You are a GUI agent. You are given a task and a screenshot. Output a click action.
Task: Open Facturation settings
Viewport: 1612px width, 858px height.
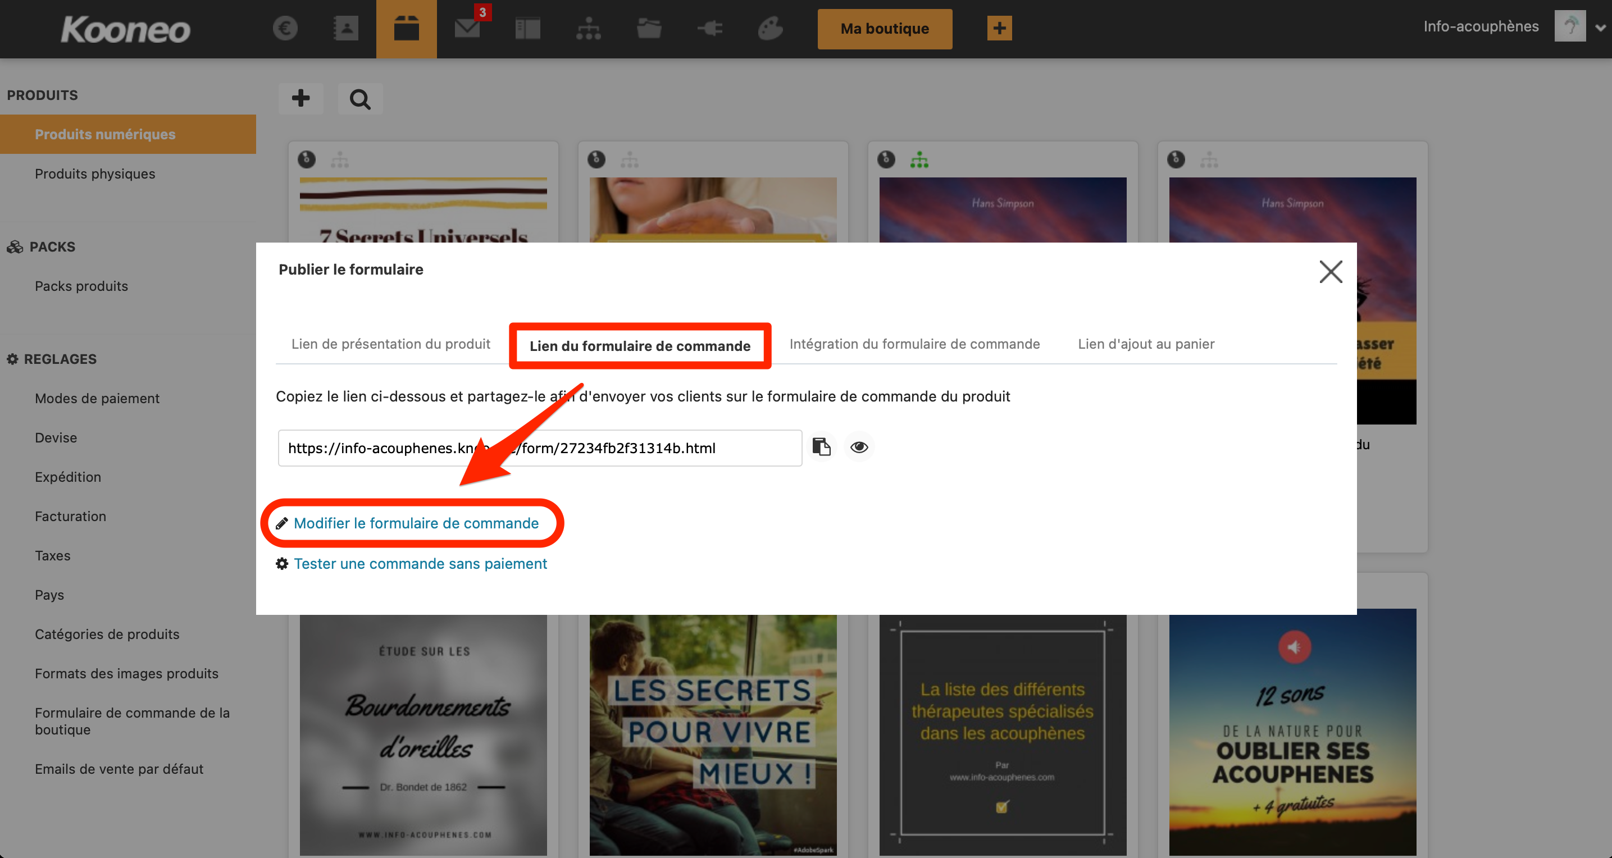point(70,516)
